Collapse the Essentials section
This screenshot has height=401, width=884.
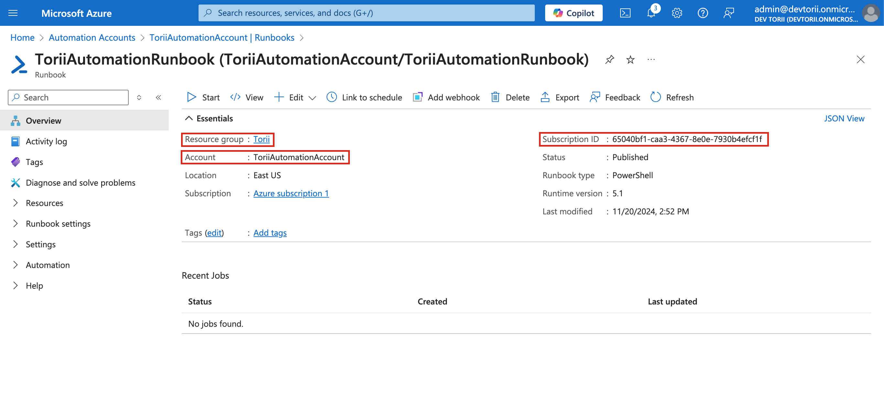[209, 118]
